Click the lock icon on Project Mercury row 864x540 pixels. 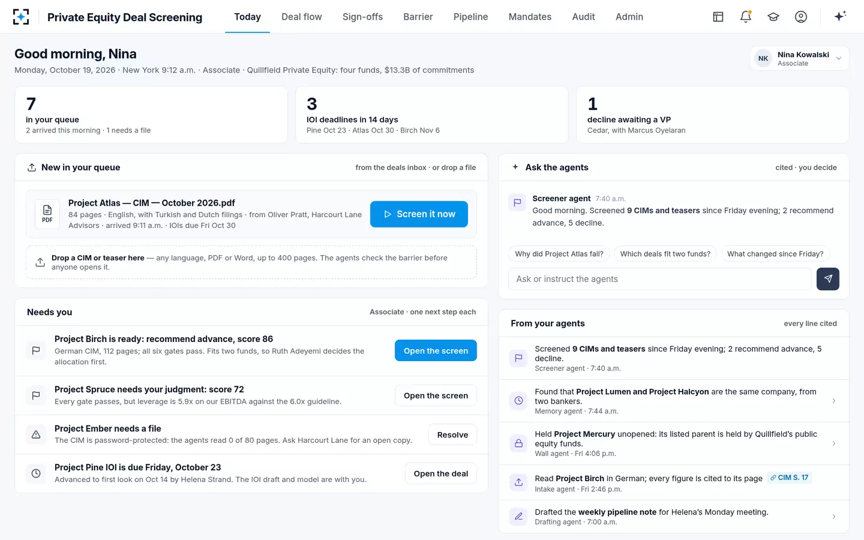tap(519, 443)
